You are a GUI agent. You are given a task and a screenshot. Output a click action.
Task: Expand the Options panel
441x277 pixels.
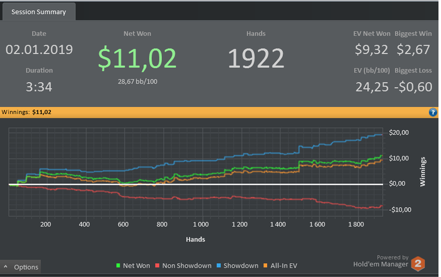[21, 267]
